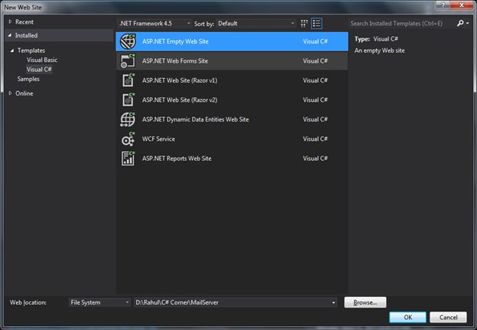Click the ASP.NET Web Forms Site icon
477x330 pixels.
pos(128,61)
